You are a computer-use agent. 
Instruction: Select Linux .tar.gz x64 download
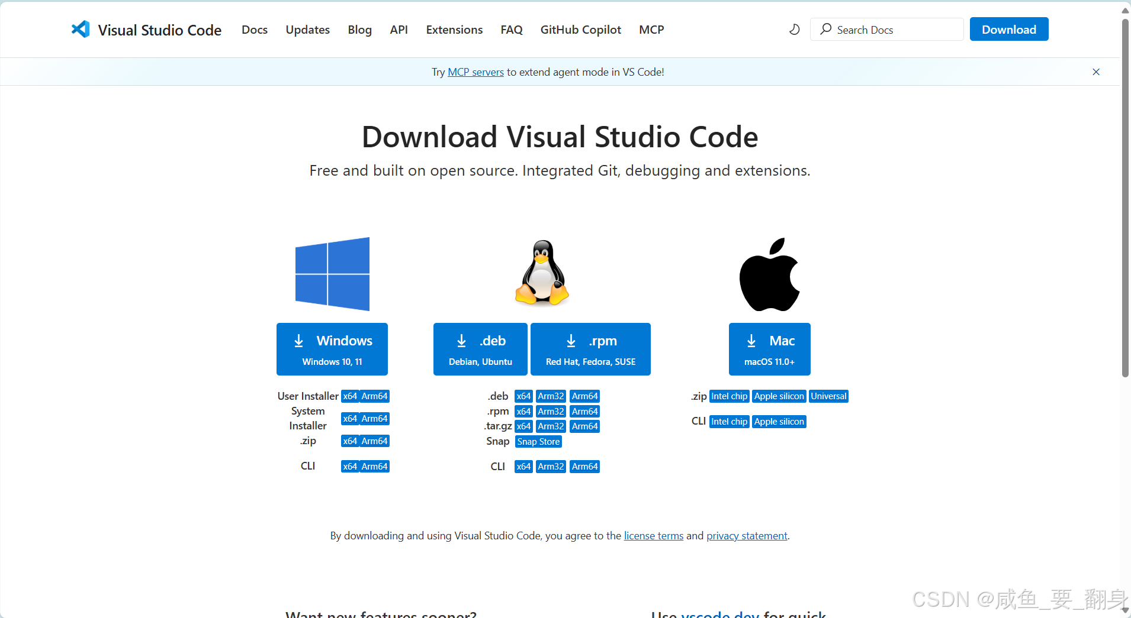click(523, 426)
